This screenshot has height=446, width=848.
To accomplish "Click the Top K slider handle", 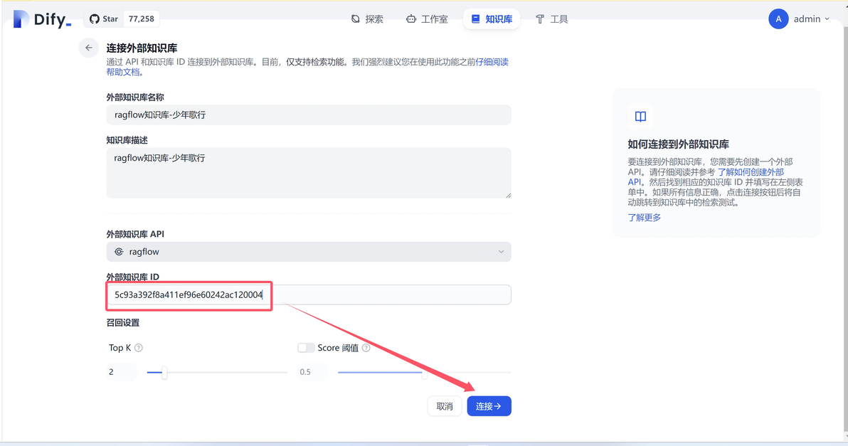I will [164, 372].
